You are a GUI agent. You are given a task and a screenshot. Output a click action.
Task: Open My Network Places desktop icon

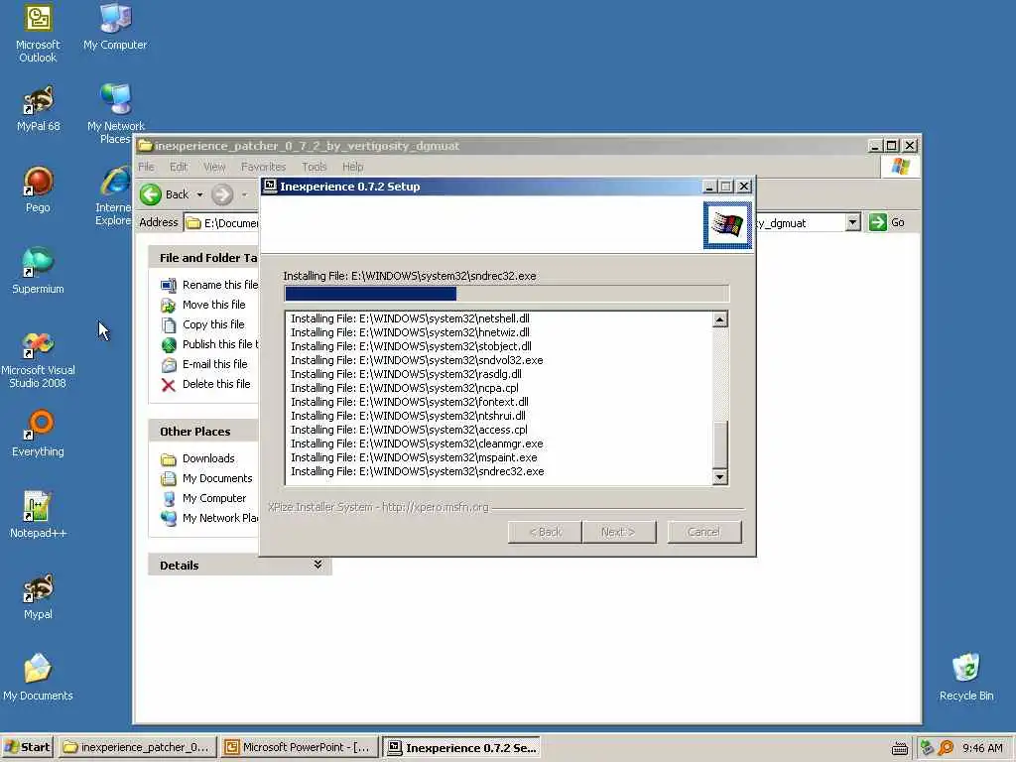tap(115, 113)
